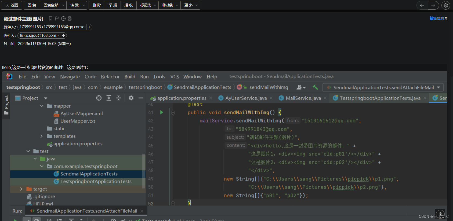Click the 删除 delete button

[97, 5]
